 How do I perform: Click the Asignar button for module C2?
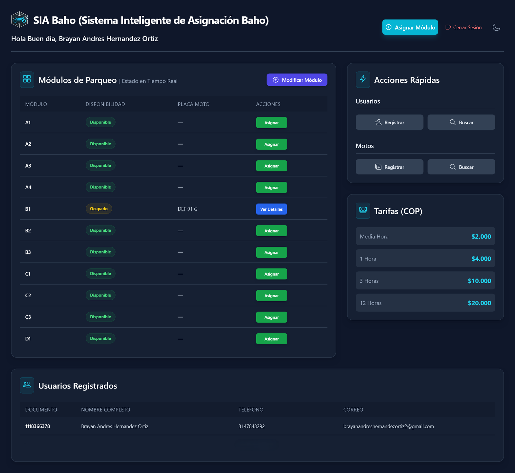(271, 296)
